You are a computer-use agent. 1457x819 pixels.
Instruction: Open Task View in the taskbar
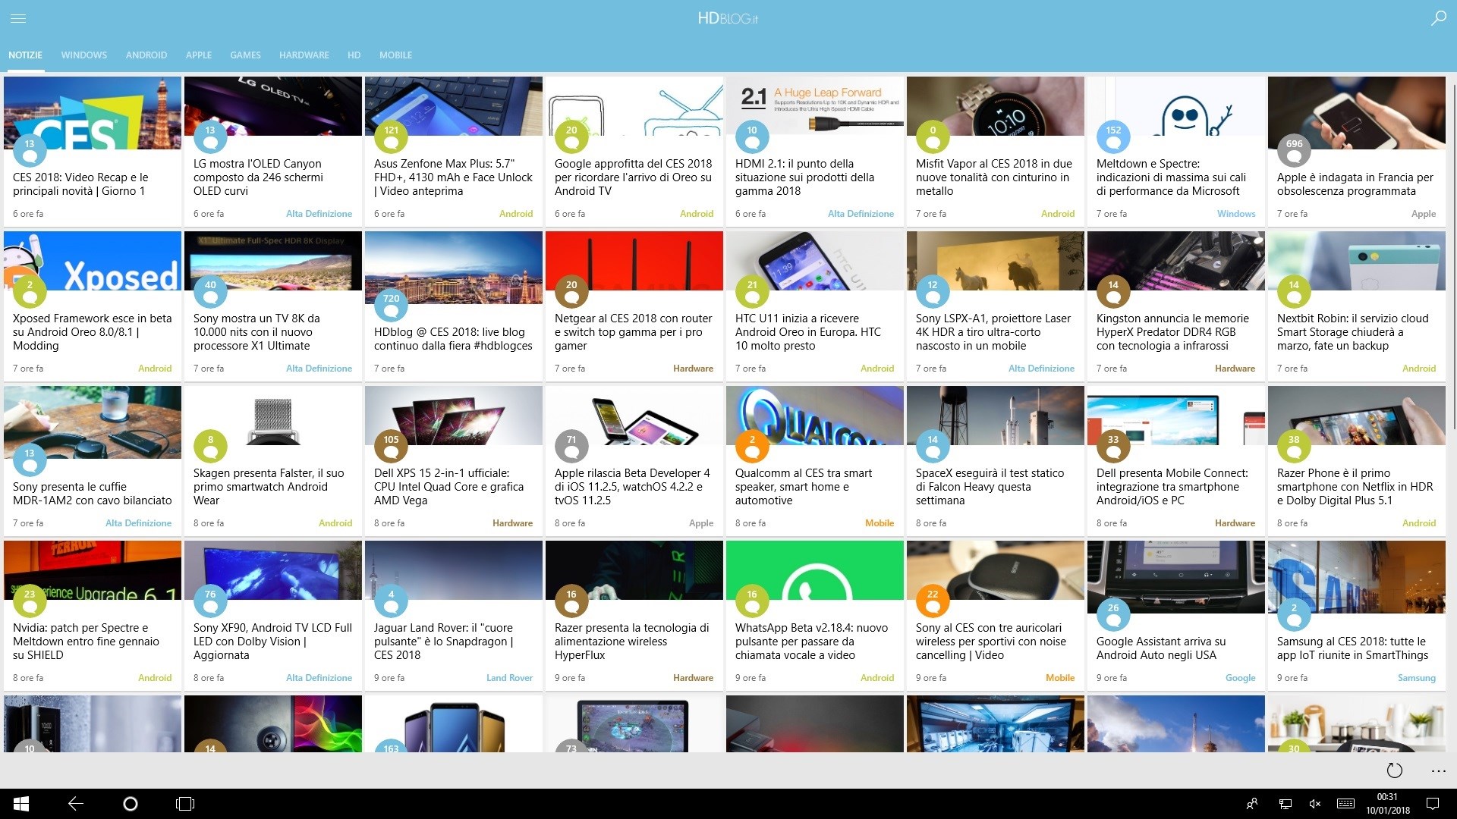(x=184, y=804)
